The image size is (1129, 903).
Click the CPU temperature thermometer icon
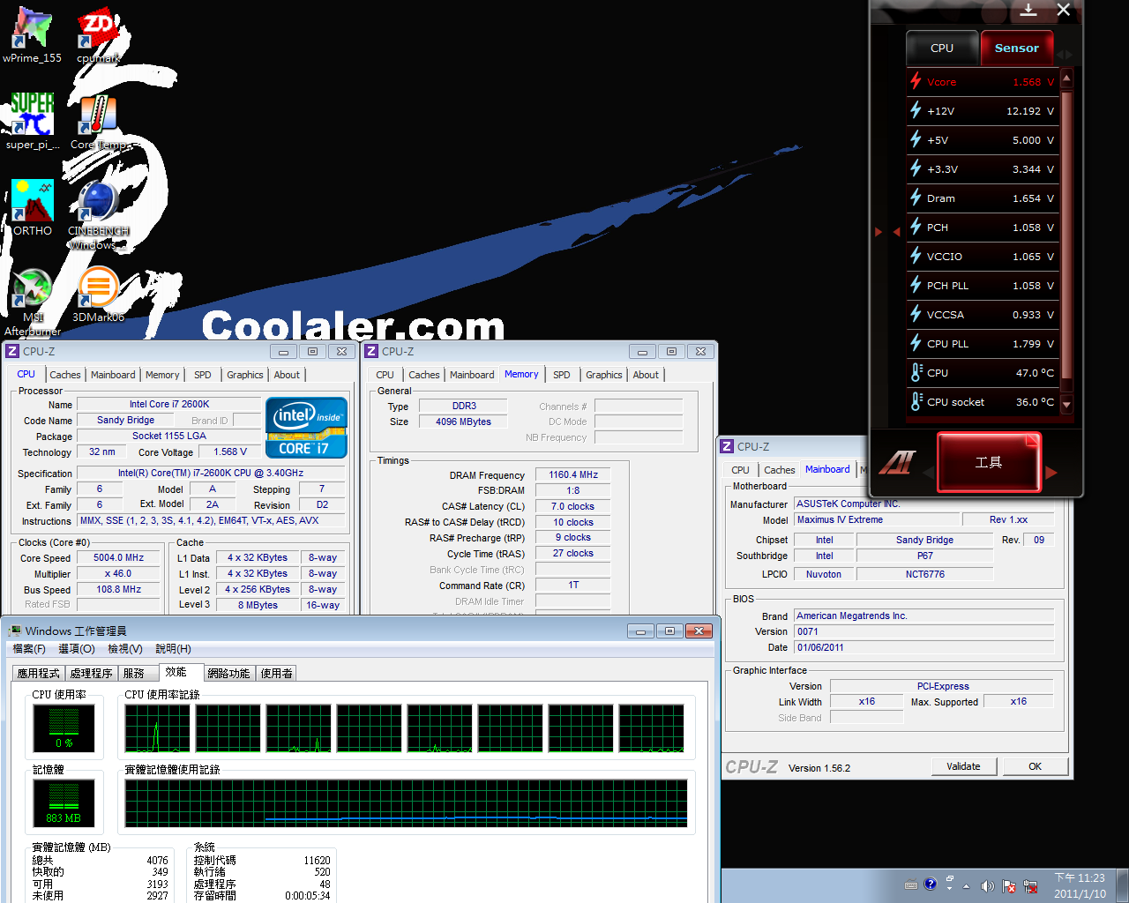click(x=916, y=372)
